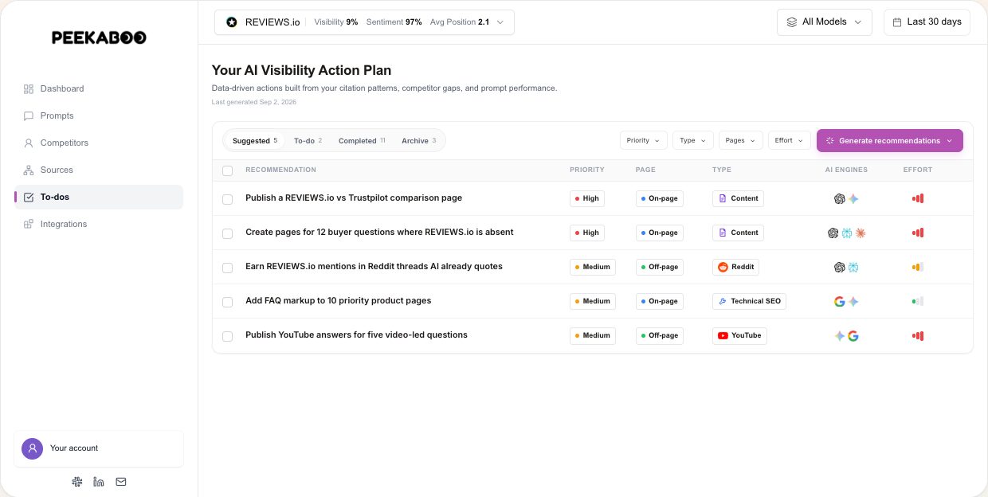
Task: Click the email envelope icon in sidebar footer
Action: pos(121,482)
